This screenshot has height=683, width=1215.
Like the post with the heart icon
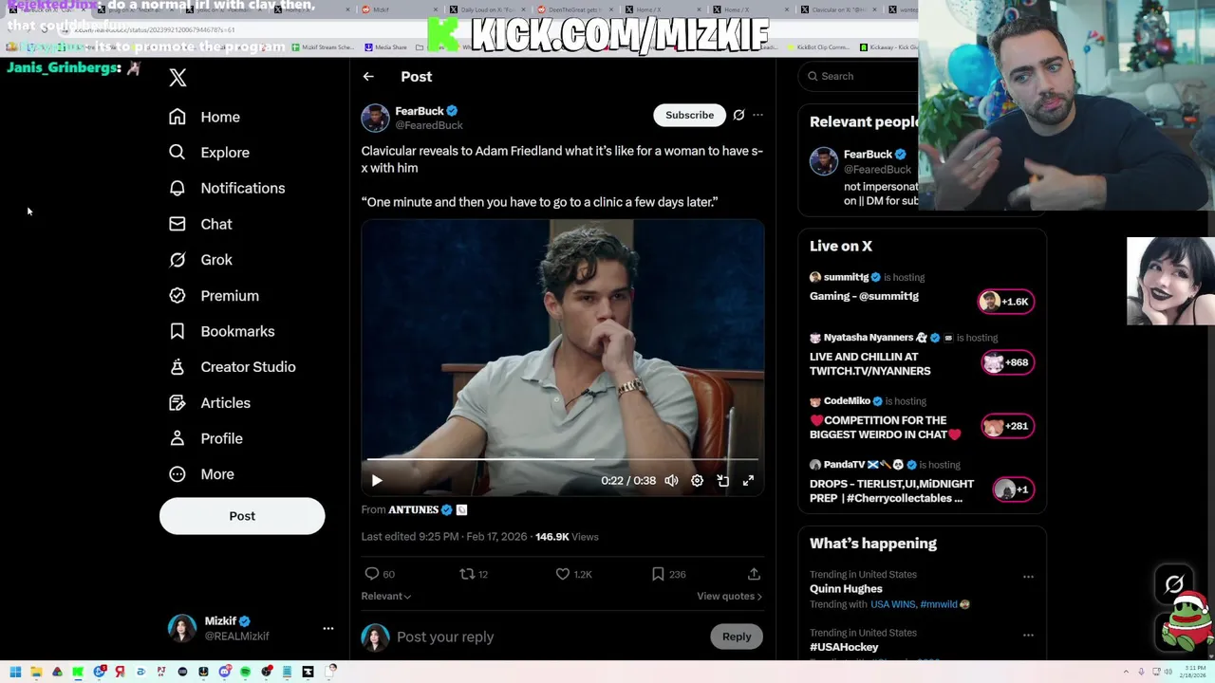coord(563,574)
